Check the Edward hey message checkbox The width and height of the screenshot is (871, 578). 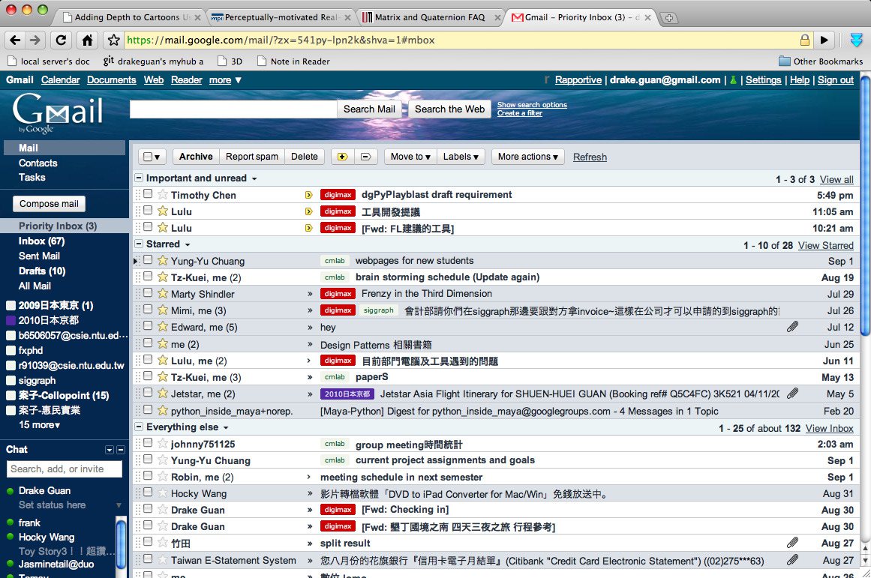click(148, 326)
